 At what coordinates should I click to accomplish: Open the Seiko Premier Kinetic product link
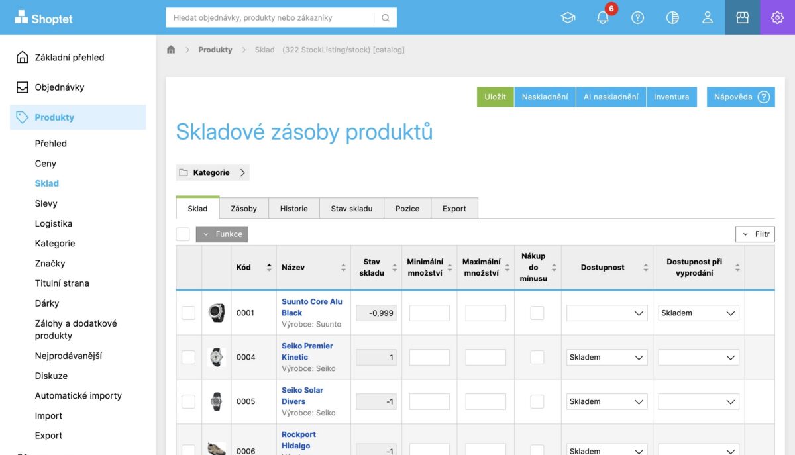point(307,352)
